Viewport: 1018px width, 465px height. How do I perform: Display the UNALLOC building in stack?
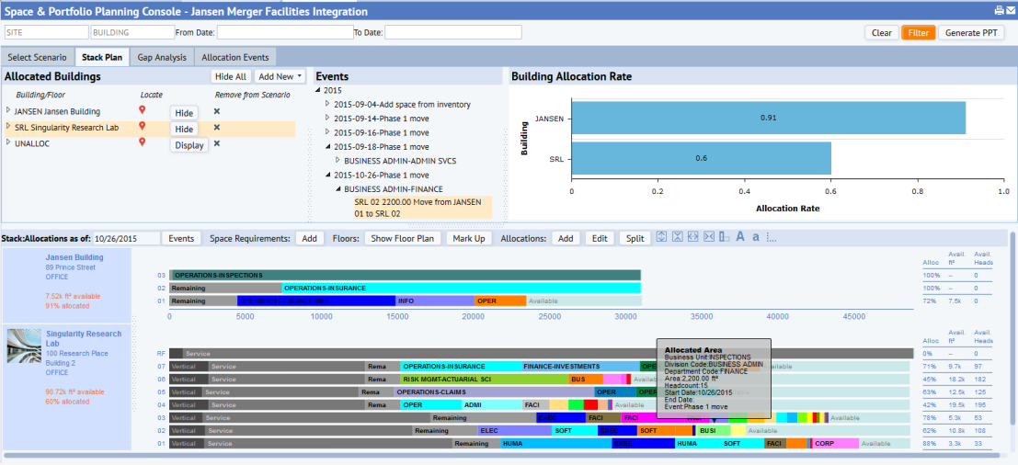pyautogui.click(x=189, y=145)
